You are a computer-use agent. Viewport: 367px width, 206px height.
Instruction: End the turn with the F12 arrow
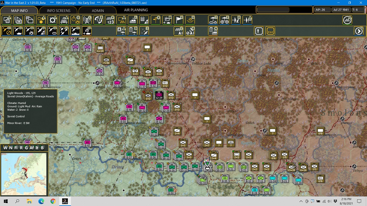(359, 31)
